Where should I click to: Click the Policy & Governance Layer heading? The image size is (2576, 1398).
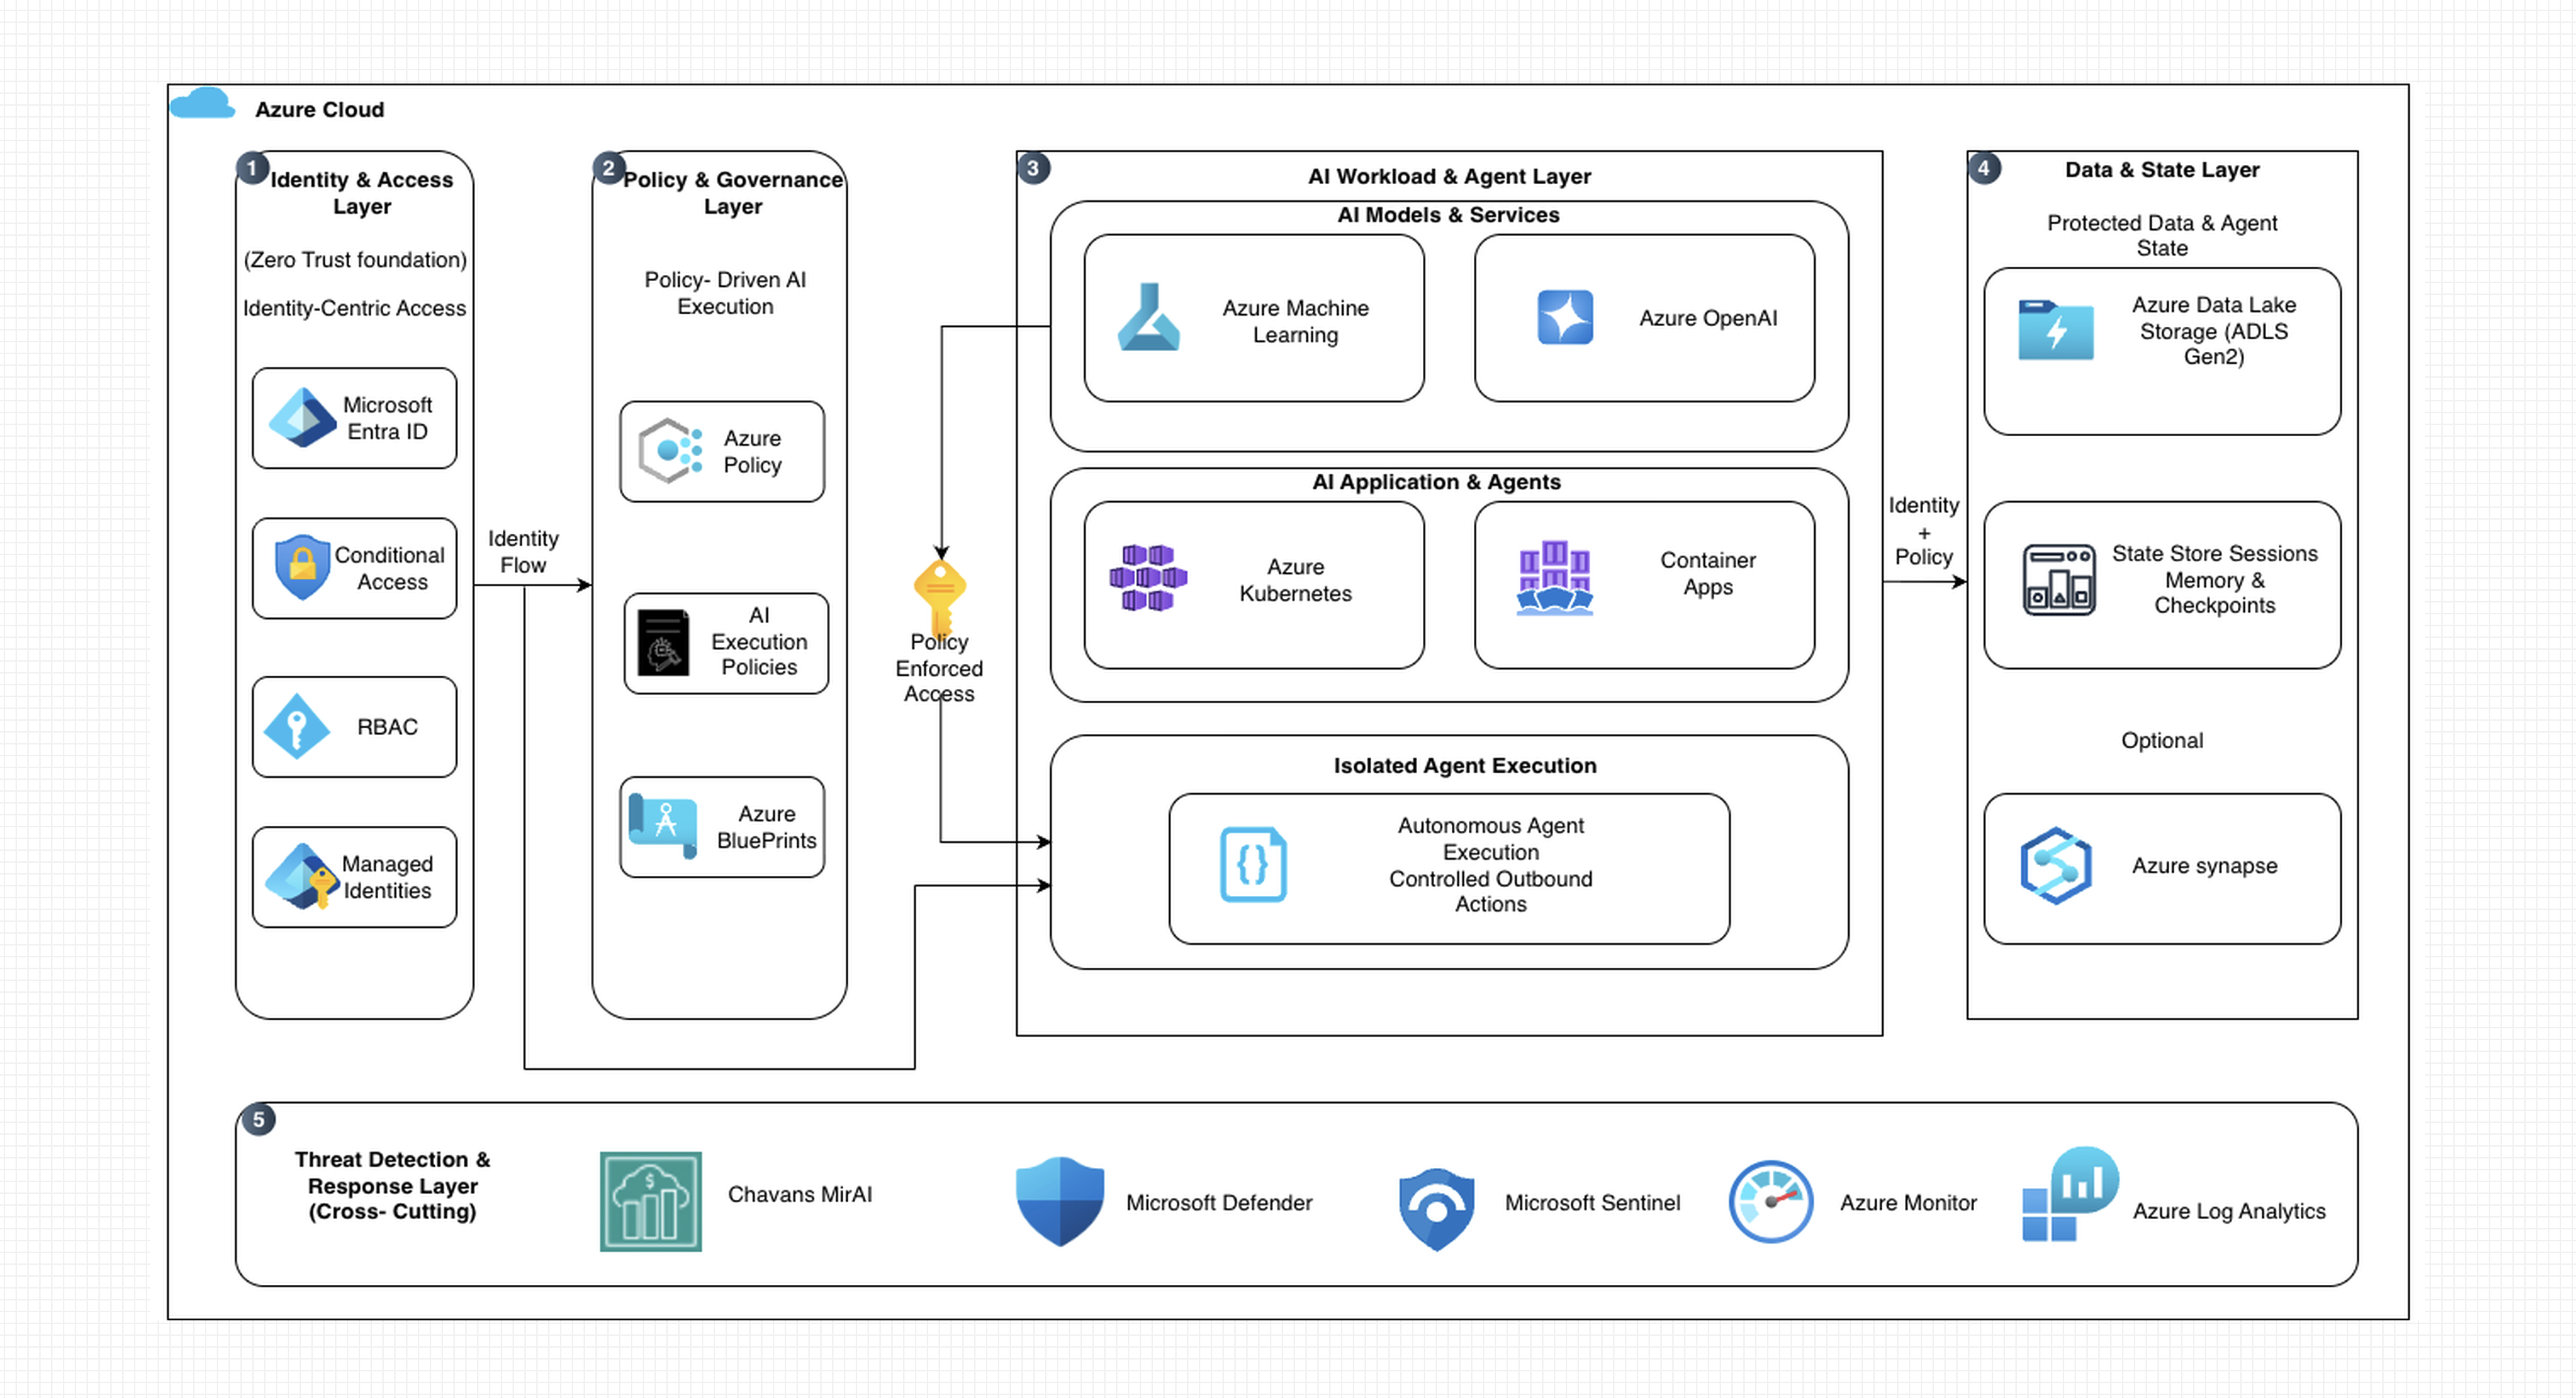733,193
